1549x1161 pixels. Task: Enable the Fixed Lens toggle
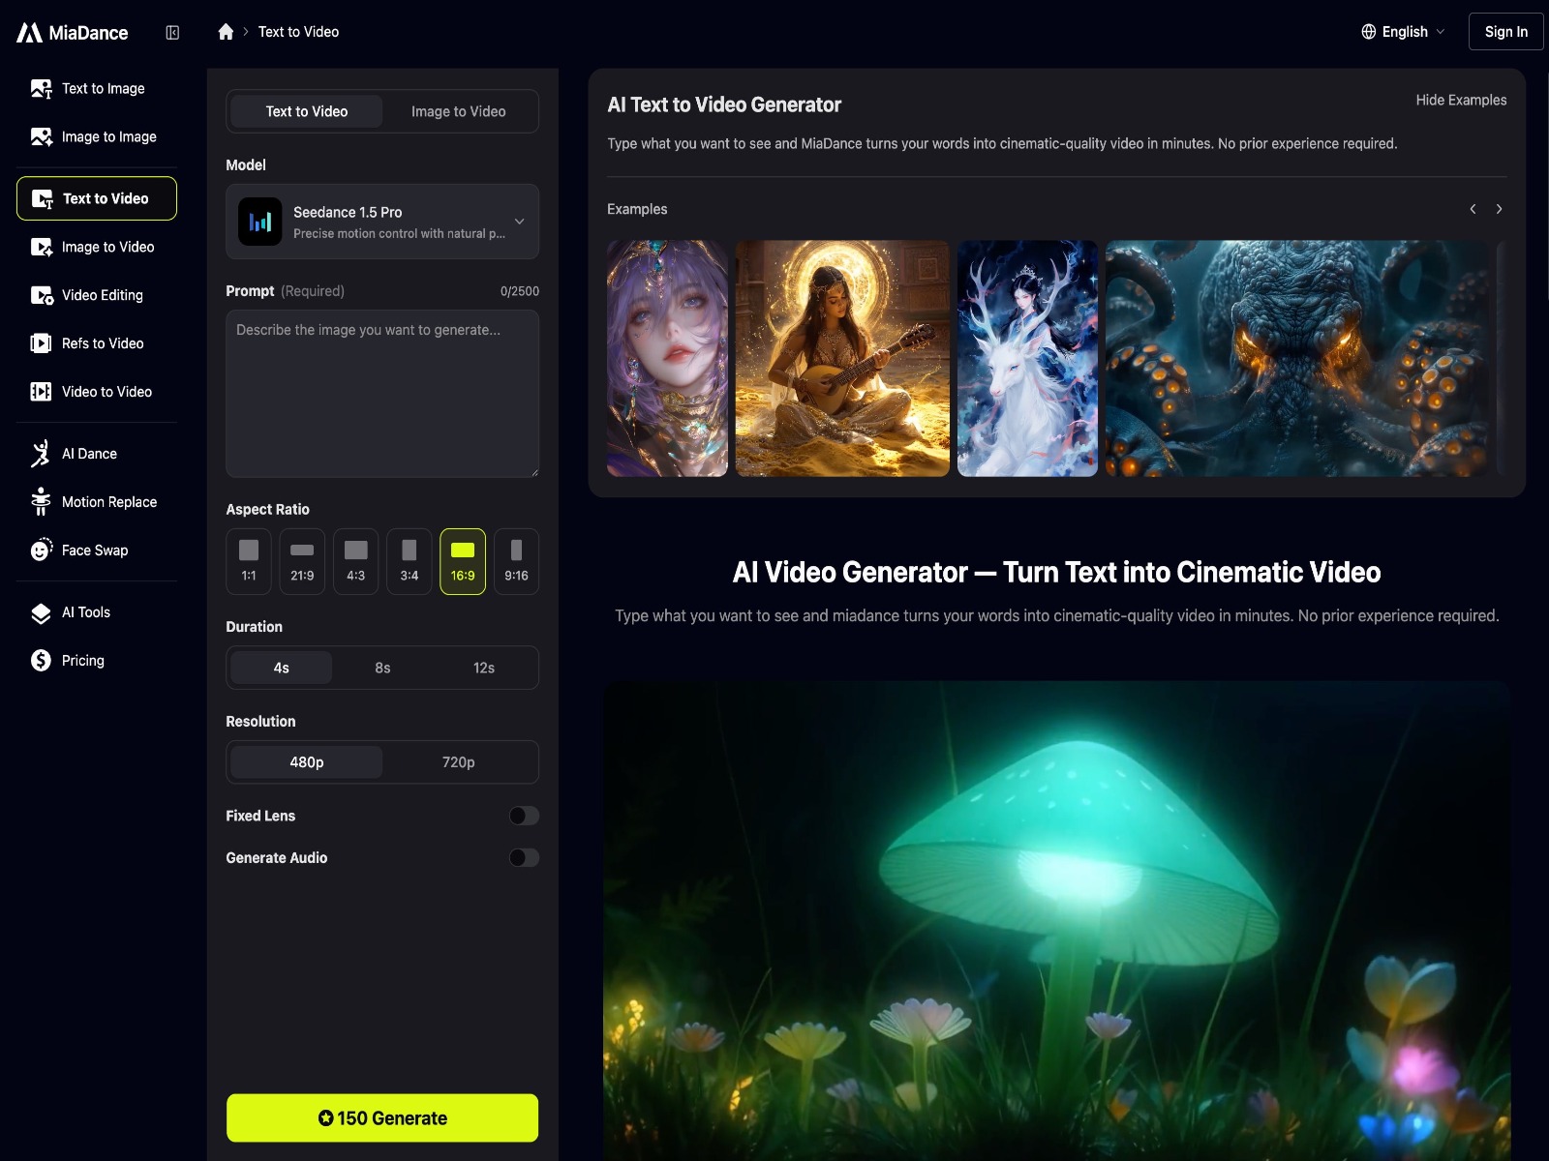[523, 816]
